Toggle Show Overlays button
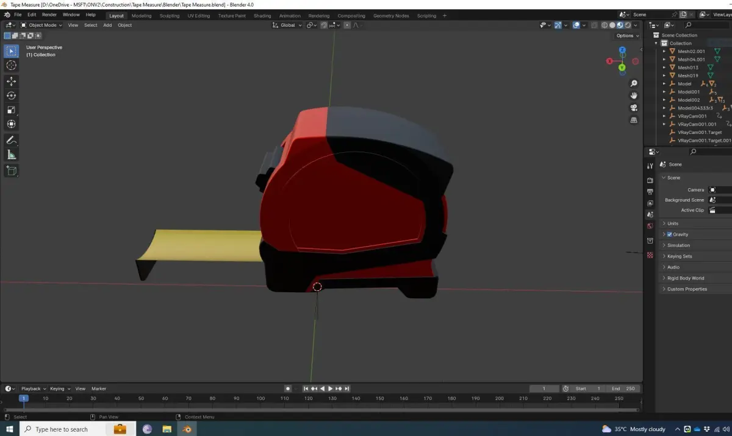 pyautogui.click(x=576, y=25)
